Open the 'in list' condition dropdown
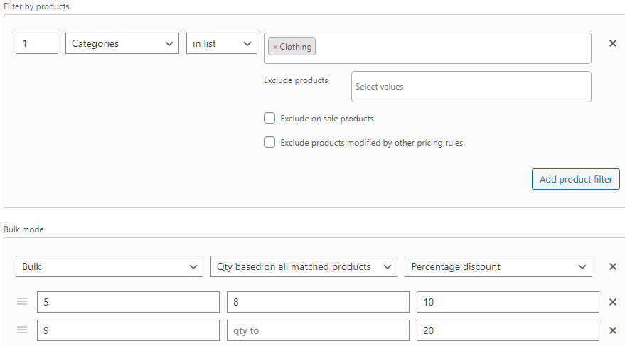Screen dimensions: 625x346 click(x=222, y=43)
